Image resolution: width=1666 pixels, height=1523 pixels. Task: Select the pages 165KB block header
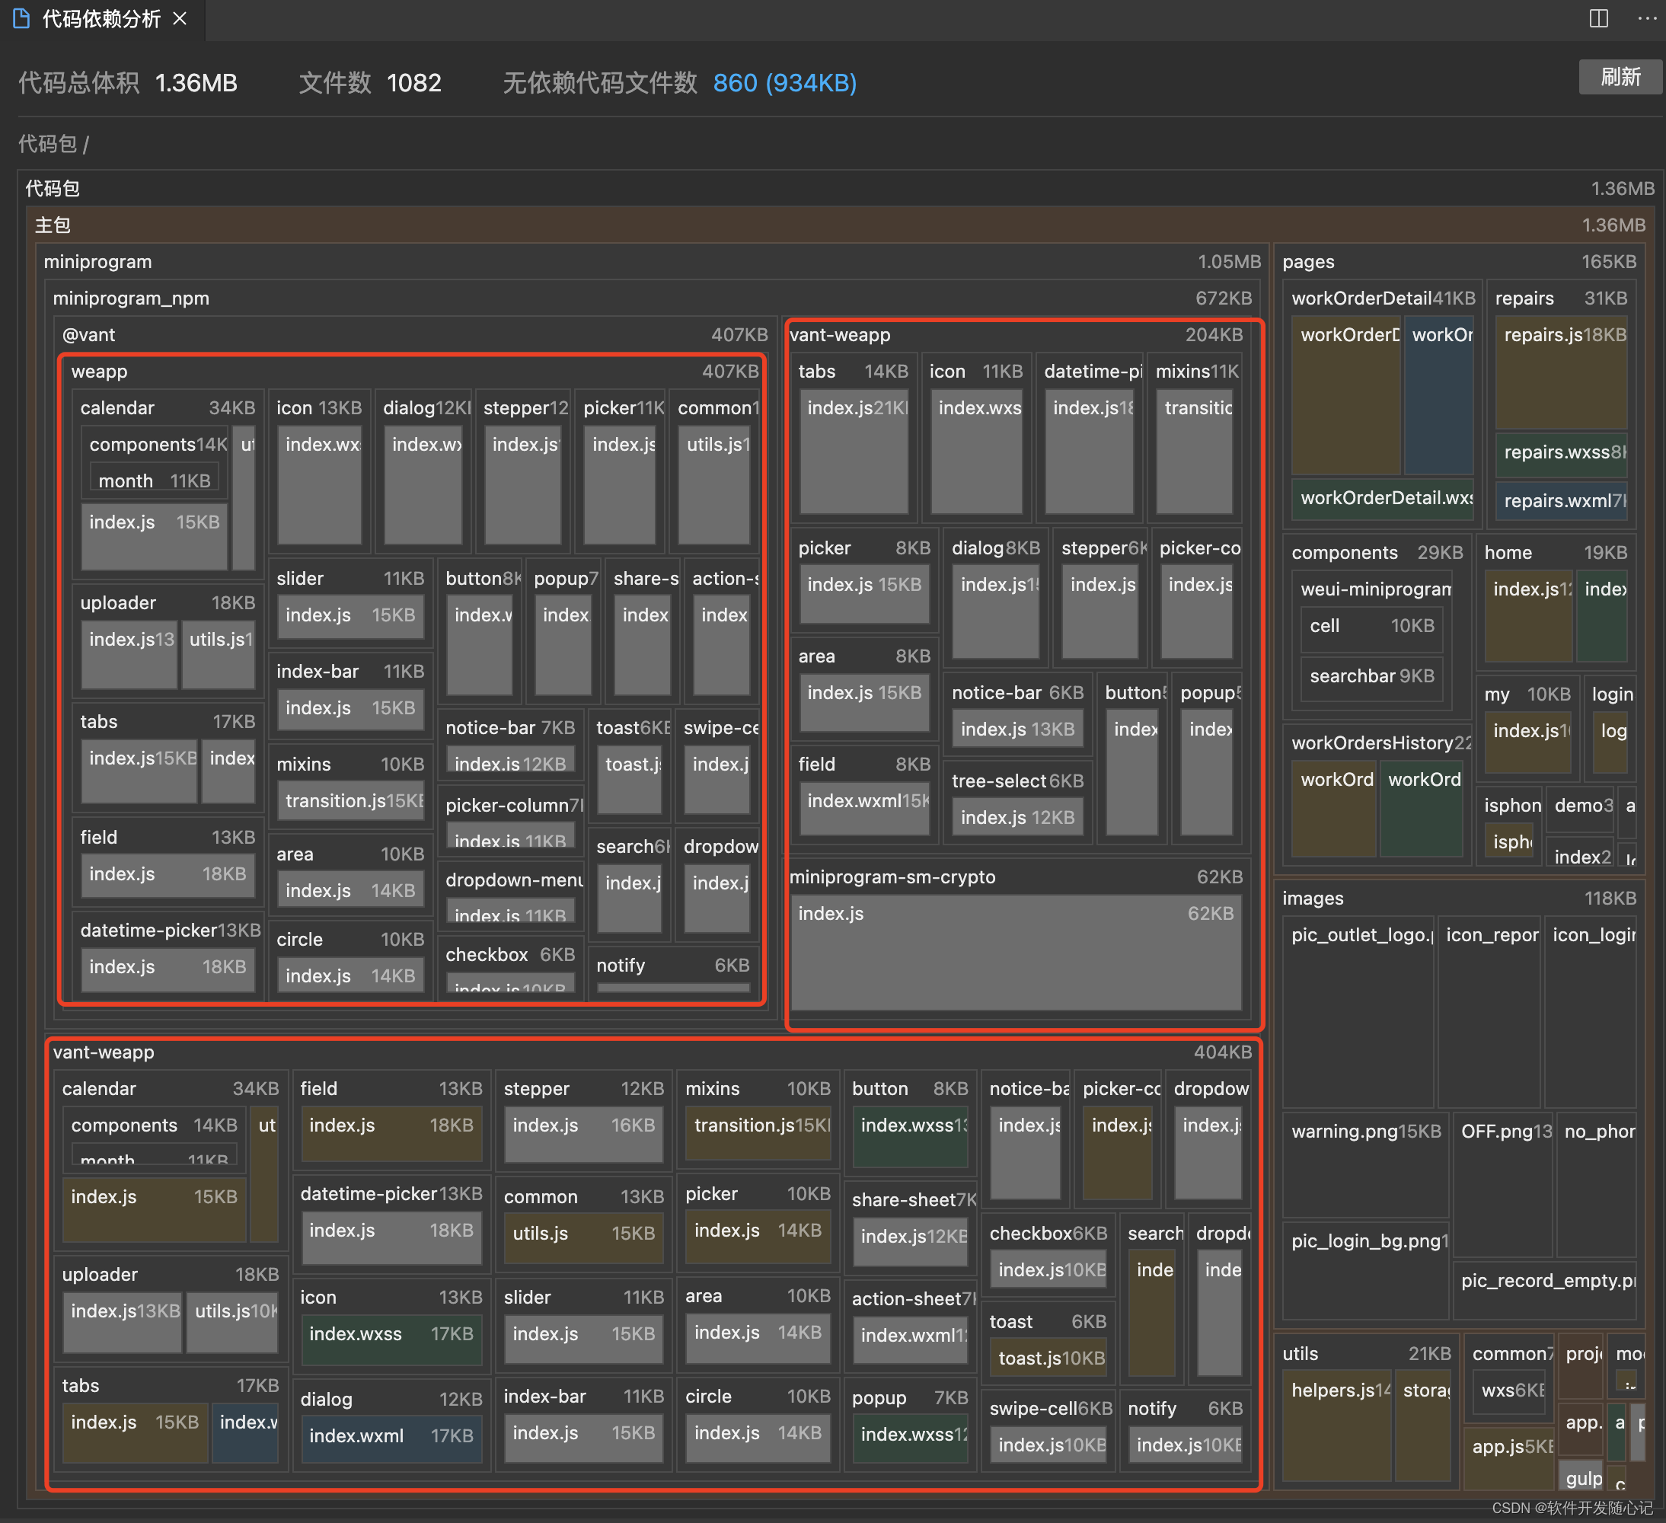(1460, 262)
